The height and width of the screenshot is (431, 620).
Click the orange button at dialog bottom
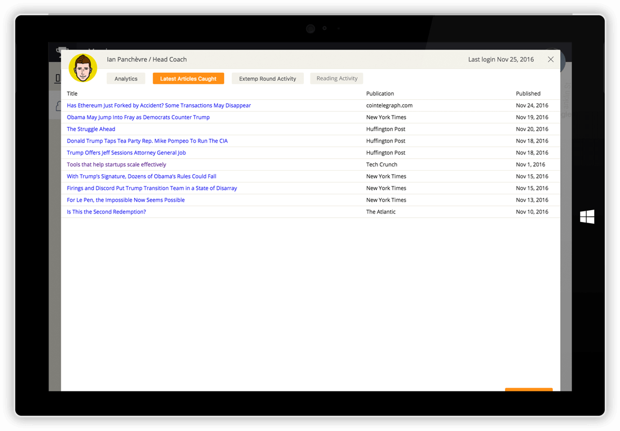point(528,389)
